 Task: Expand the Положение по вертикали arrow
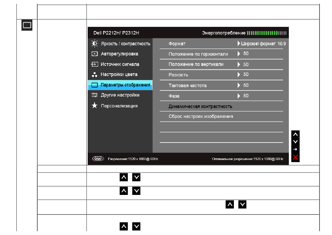(239, 64)
